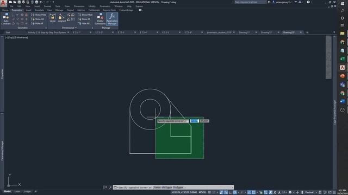Open the command line history dropdown arrow
Screen dimensions: 348x195
(x=232, y=187)
